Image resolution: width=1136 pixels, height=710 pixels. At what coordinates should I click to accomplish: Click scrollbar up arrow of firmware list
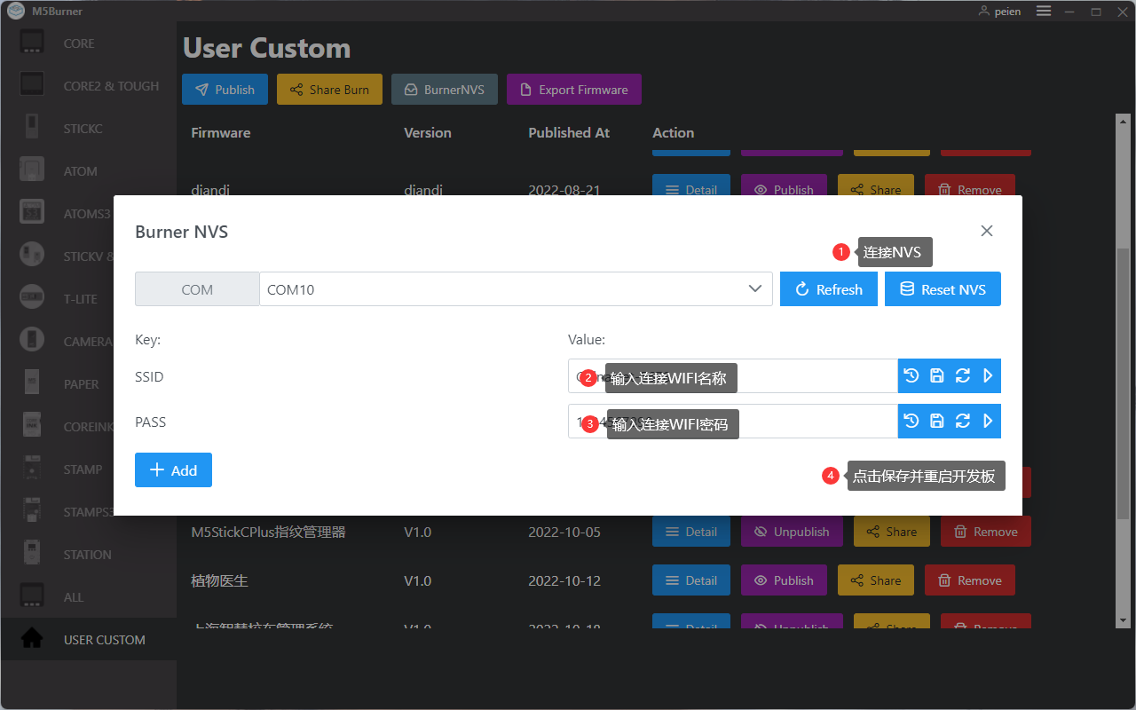[1122, 120]
